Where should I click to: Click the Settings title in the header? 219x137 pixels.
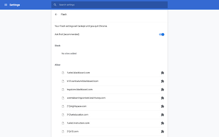tap(15, 5)
